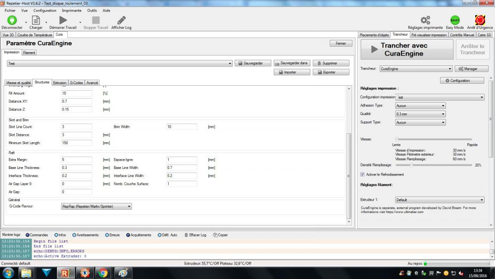This screenshot has width=495, height=279.
Task: Click the Fill Amount input field
Action: tap(76, 93)
